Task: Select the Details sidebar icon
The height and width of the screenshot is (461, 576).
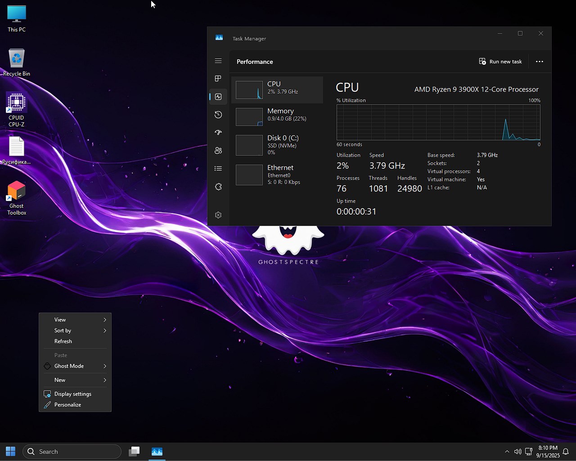Action: [218, 168]
